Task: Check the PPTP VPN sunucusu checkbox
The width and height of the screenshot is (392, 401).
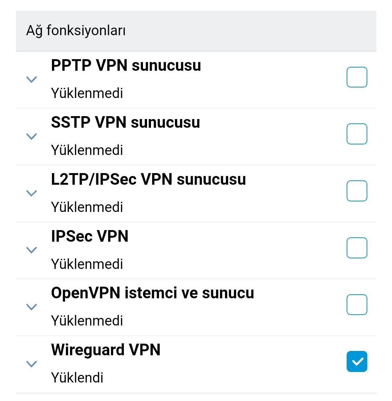Action: coord(357,77)
